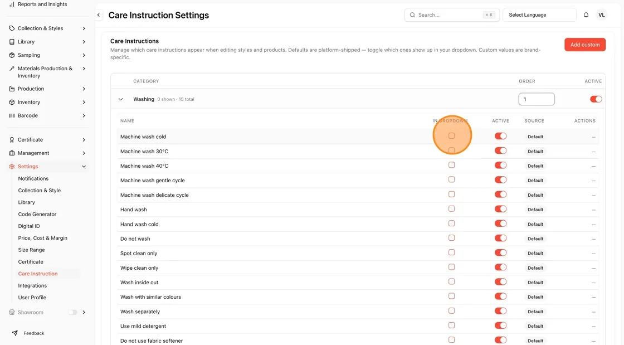Image resolution: width=624 pixels, height=345 pixels.
Task: Click the Feedback link
Action: tap(34, 333)
